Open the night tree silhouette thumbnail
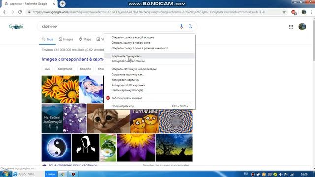315x177 pixels. [174, 147]
